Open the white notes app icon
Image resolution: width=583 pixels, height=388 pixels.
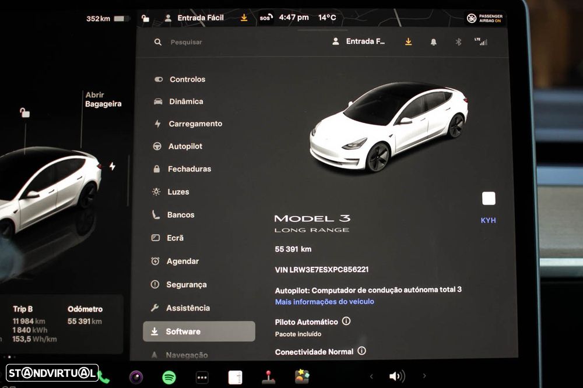pos(235,378)
